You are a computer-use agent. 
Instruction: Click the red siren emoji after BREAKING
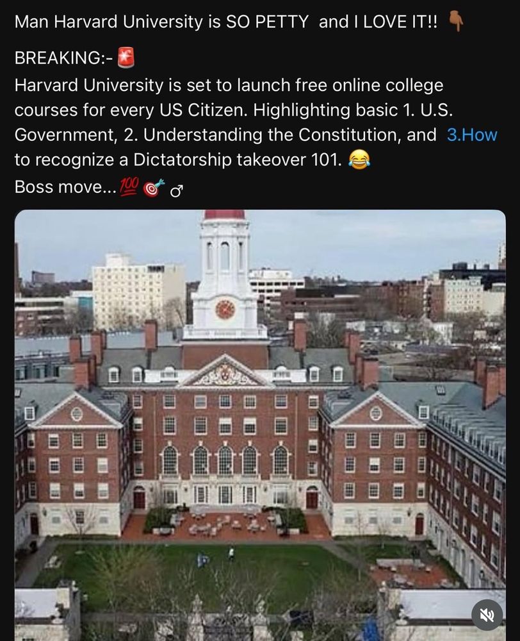(x=127, y=59)
